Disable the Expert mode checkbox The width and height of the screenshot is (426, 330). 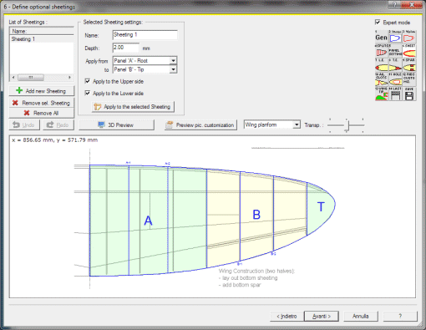point(378,22)
